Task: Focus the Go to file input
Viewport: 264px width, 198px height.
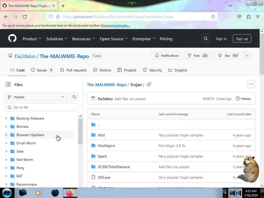Action: pyautogui.click(x=41, y=107)
